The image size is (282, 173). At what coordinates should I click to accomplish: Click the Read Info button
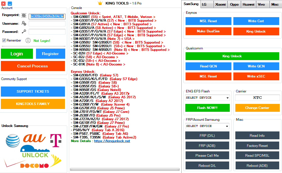pos(257,135)
